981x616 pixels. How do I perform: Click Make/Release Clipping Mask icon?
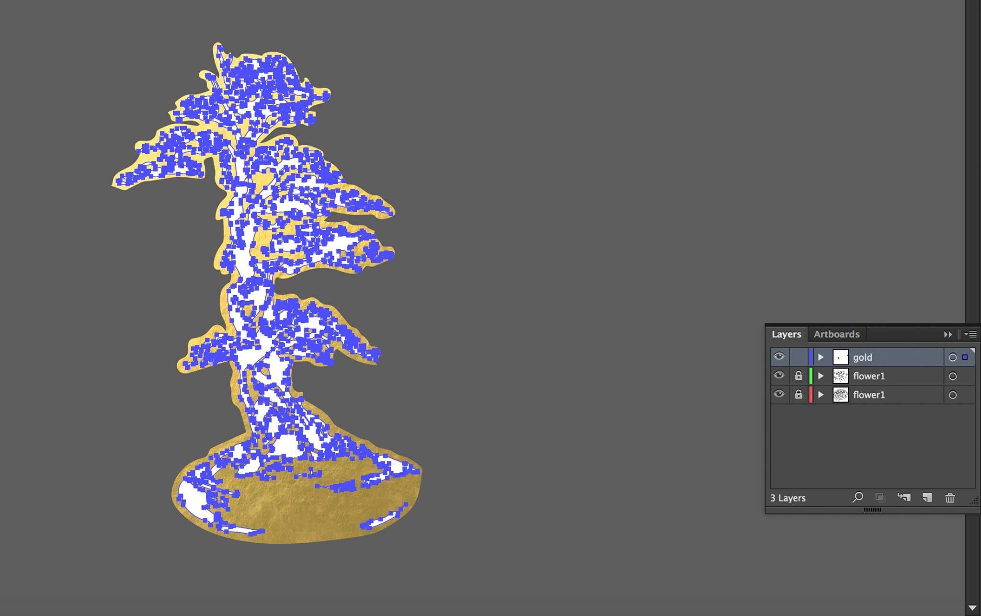[x=880, y=497]
